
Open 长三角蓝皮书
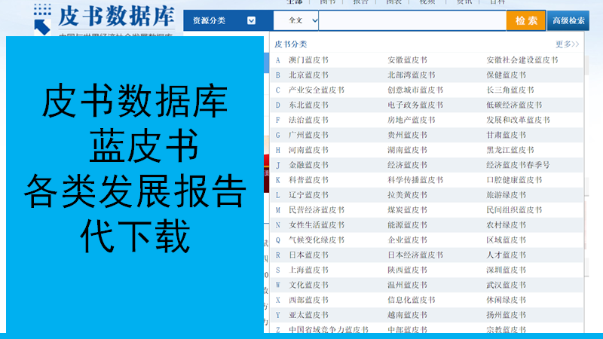pos(510,90)
